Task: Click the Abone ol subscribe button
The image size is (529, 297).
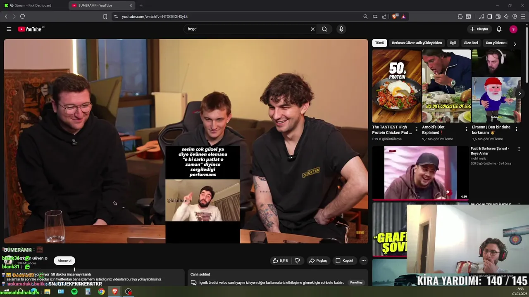Action: [64, 261]
